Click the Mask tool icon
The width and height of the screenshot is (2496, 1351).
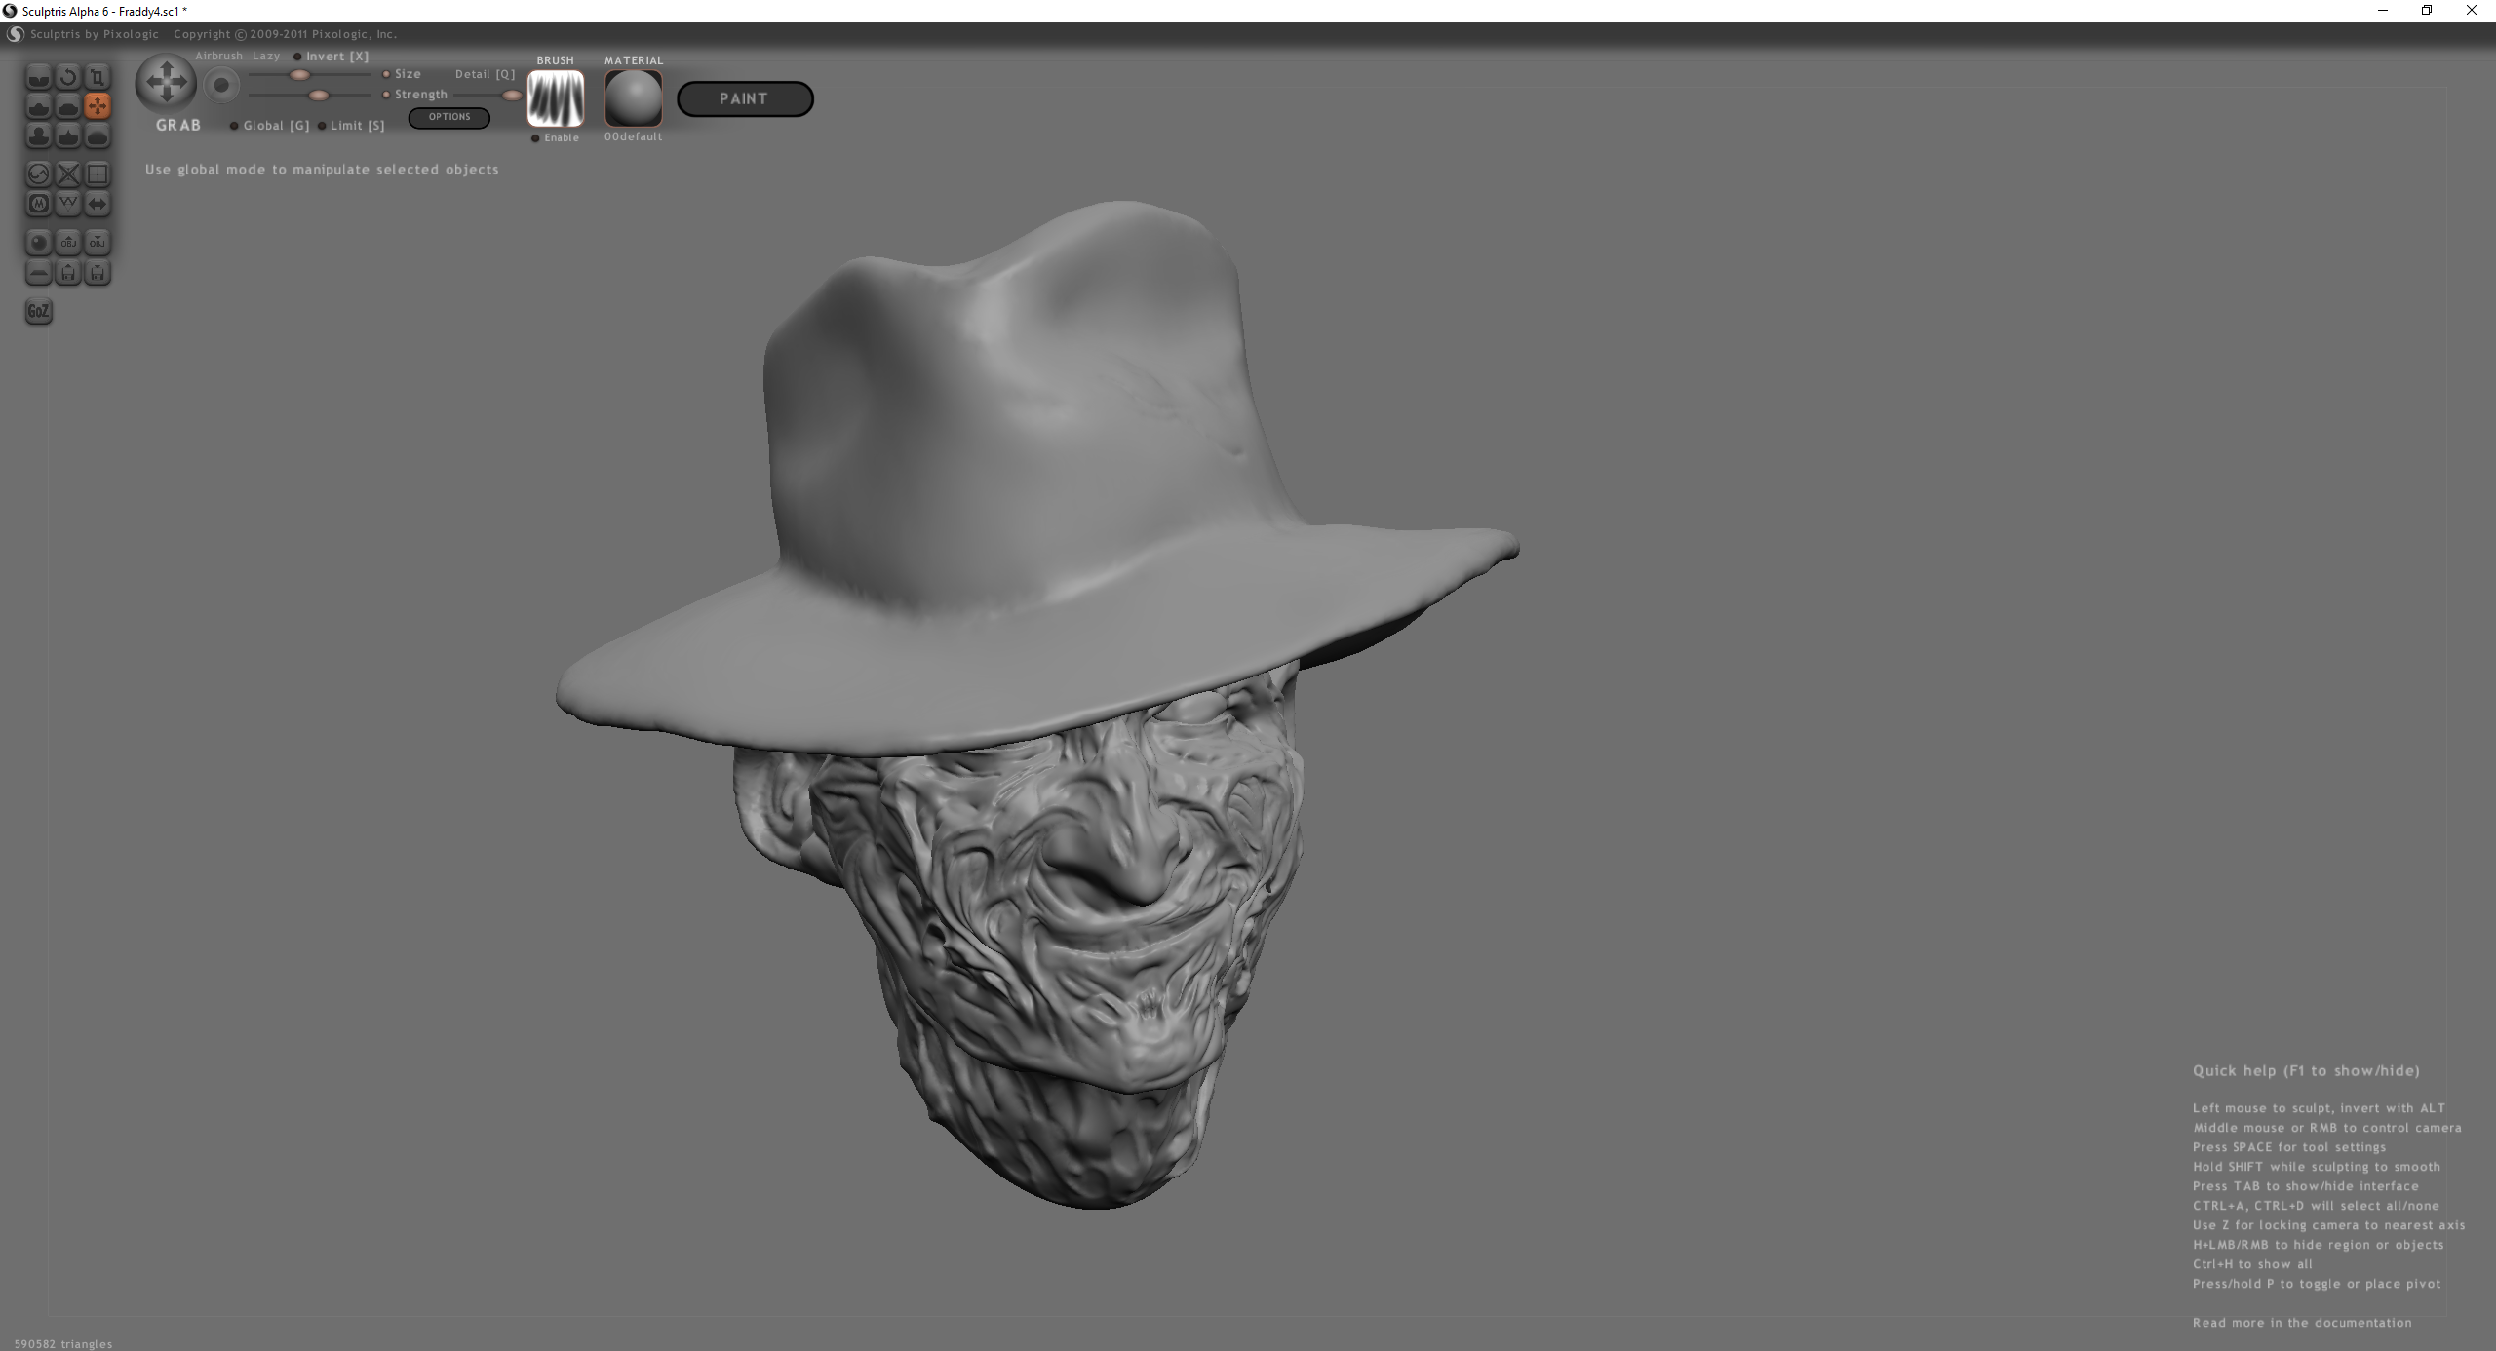tap(38, 204)
